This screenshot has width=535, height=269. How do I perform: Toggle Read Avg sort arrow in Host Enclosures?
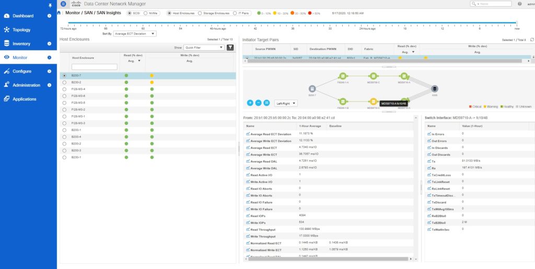click(139, 61)
